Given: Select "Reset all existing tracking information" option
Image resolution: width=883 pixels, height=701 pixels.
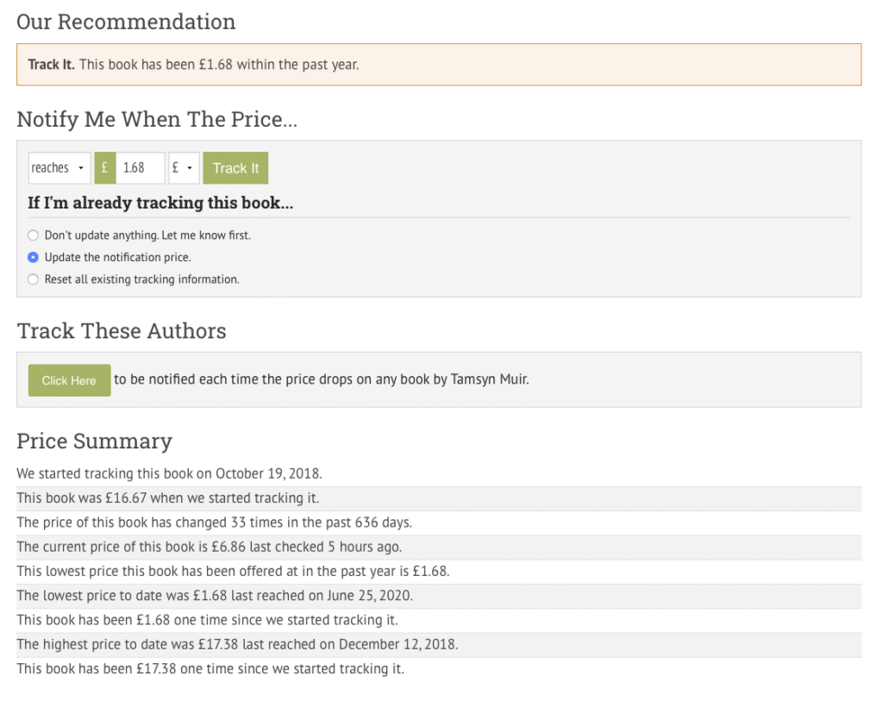Looking at the screenshot, I should [34, 279].
